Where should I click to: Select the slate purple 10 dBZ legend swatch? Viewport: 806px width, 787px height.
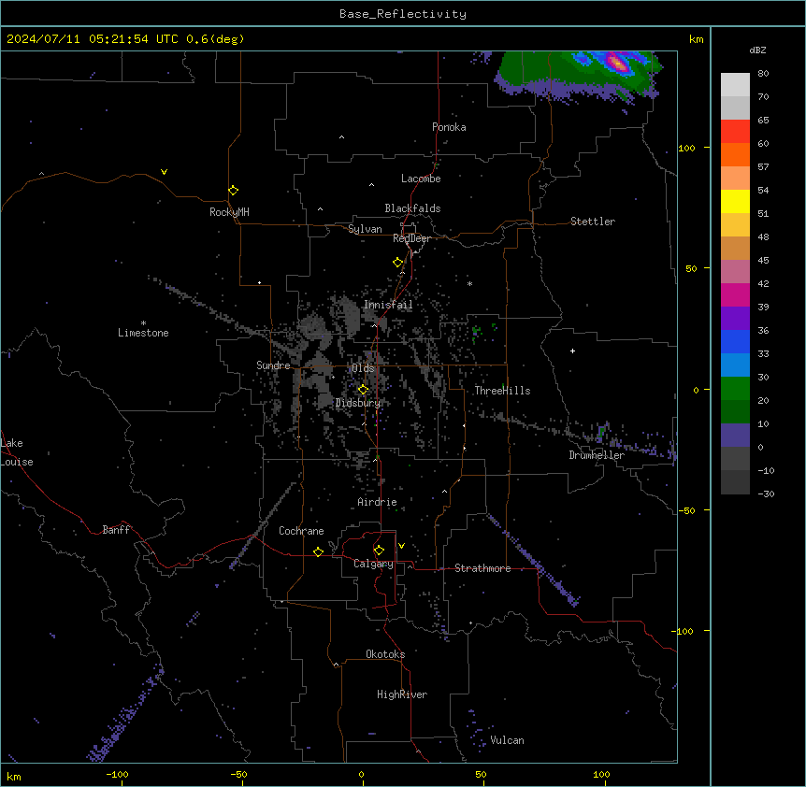click(x=735, y=436)
